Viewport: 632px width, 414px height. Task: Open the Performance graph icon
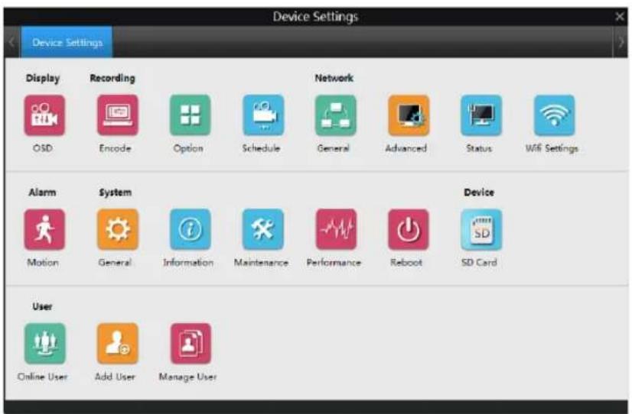[336, 229]
